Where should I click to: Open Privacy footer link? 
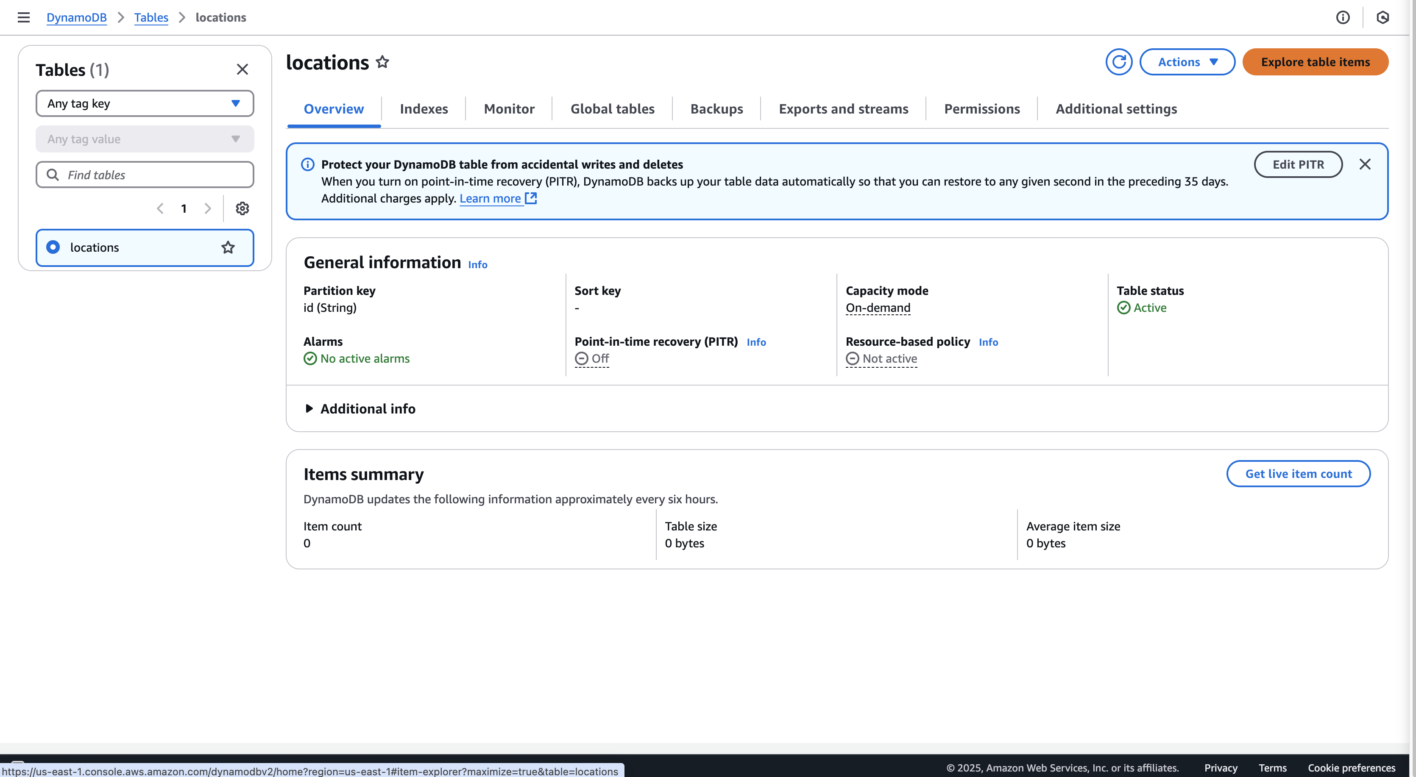(x=1221, y=768)
